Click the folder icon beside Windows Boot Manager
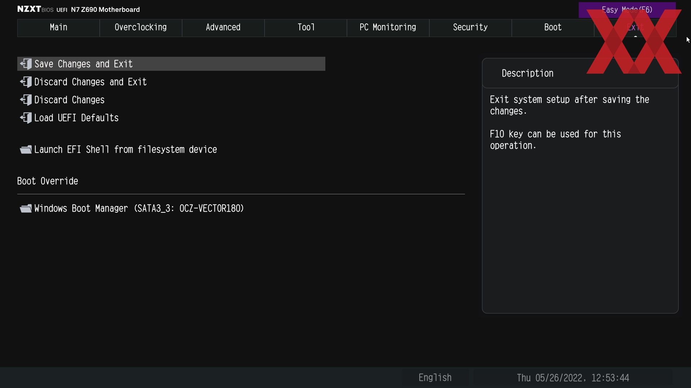The image size is (691, 388). [x=26, y=208]
